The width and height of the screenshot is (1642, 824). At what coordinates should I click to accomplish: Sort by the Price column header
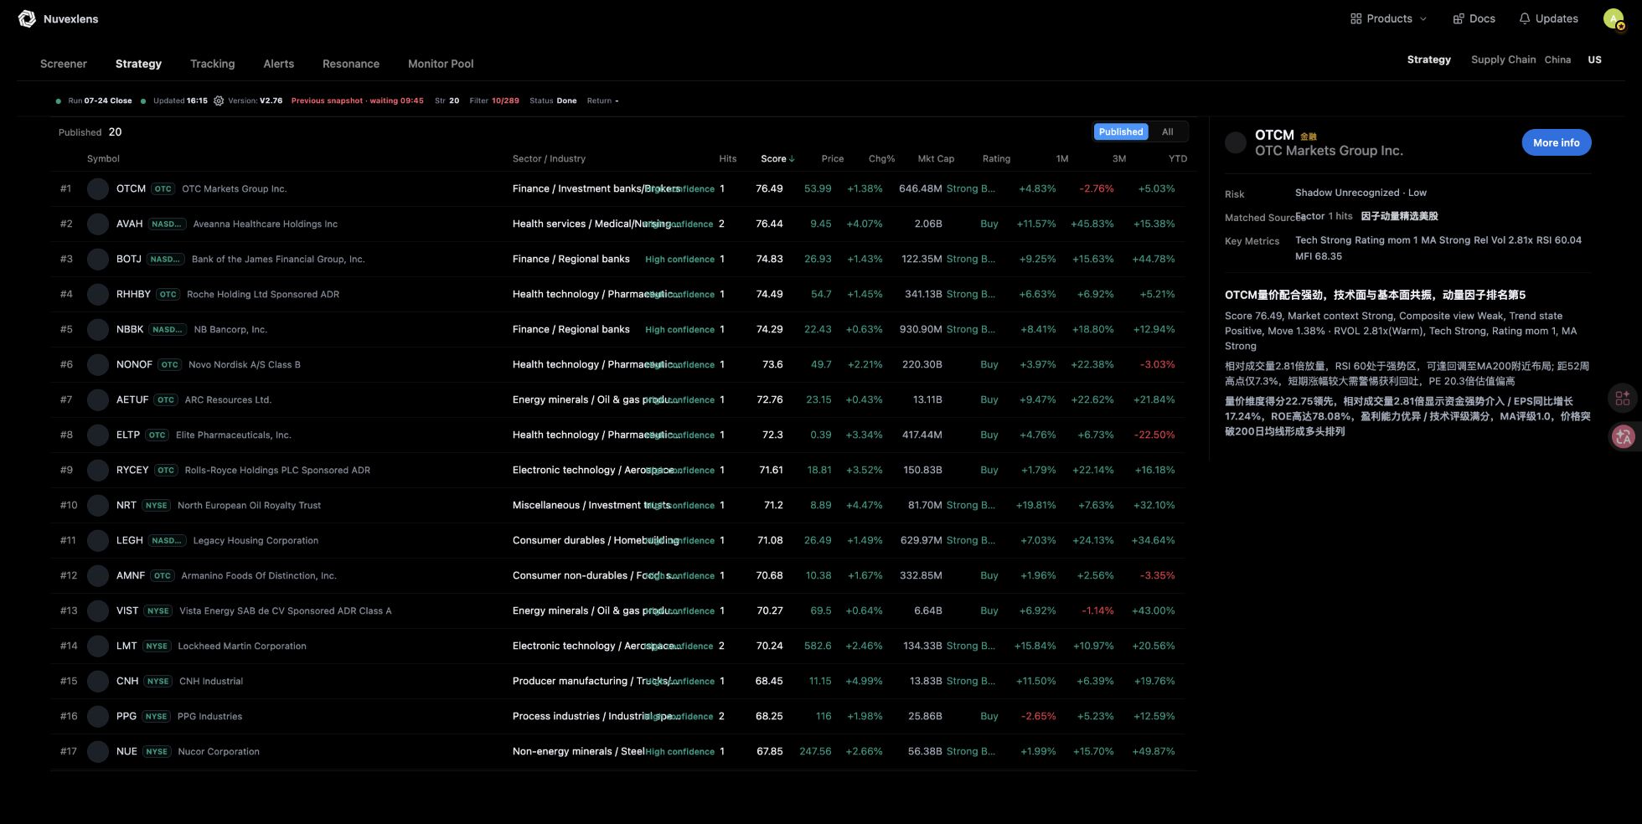[832, 158]
